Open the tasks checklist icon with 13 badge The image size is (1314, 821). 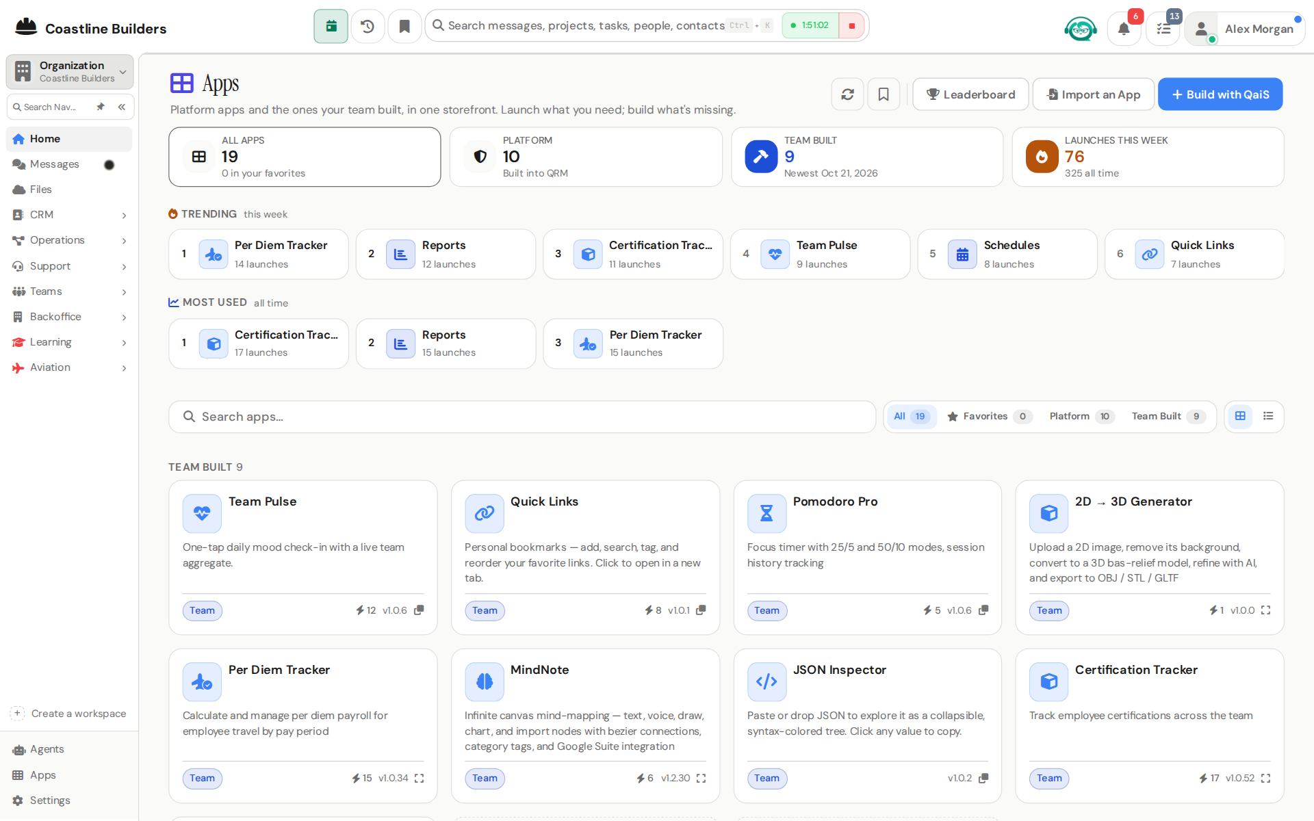click(1163, 29)
